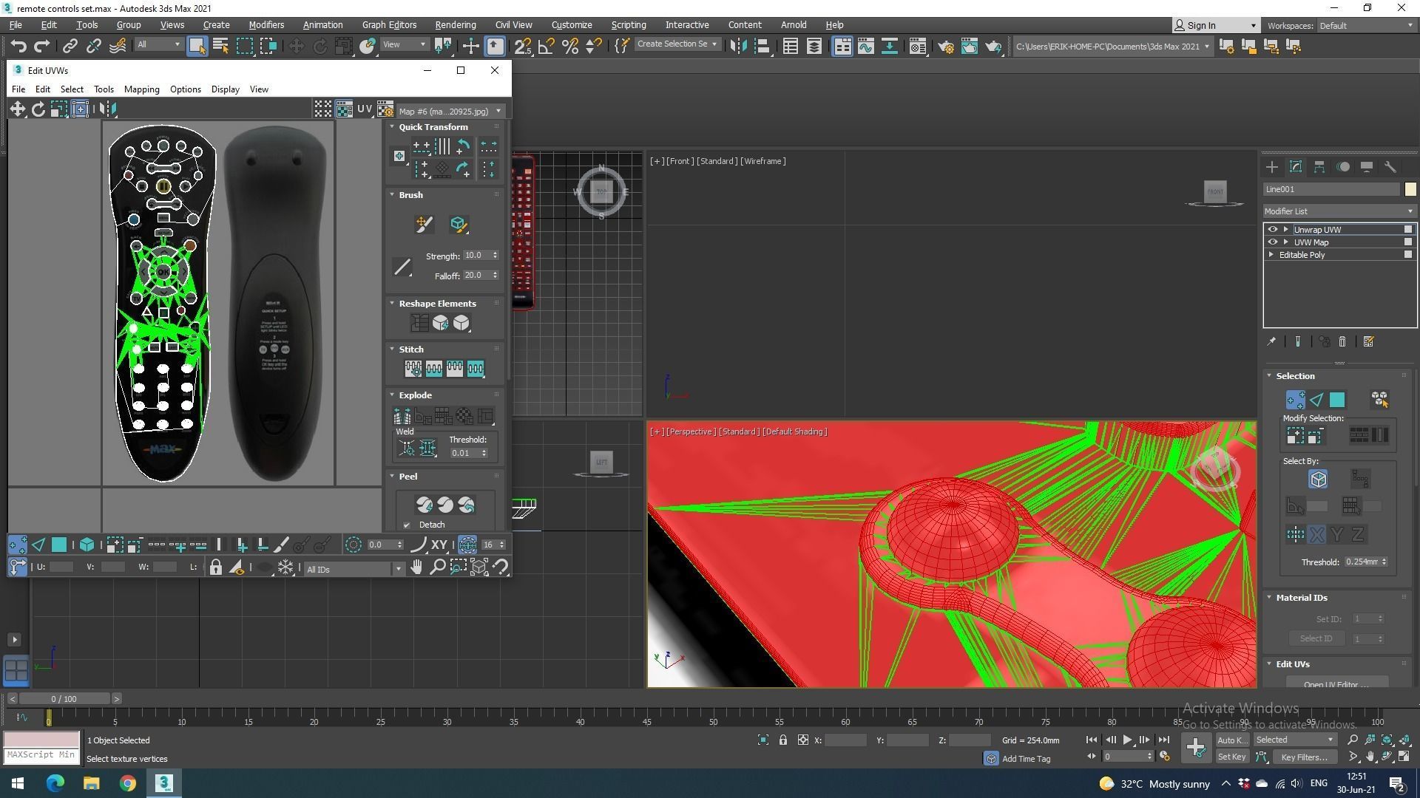Open the Mapping menu in Edit UVWs
Viewport: 1420px width, 798px height.
(x=141, y=89)
